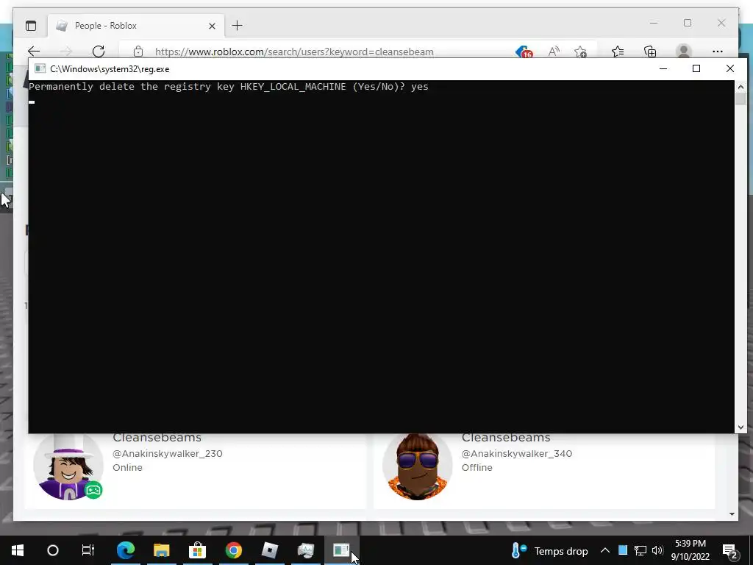Click the Online status text
The image size is (753, 565).
(127, 467)
